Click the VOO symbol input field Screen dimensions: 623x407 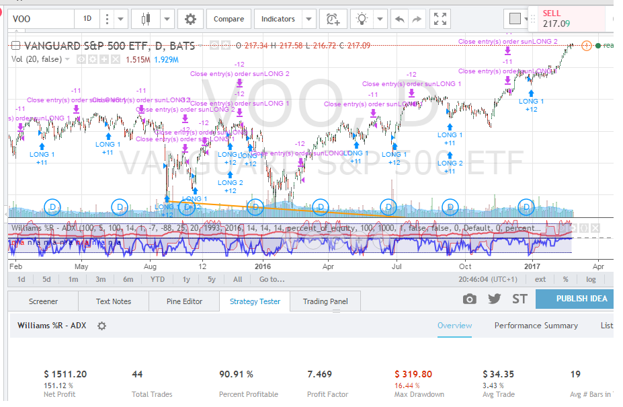click(41, 19)
